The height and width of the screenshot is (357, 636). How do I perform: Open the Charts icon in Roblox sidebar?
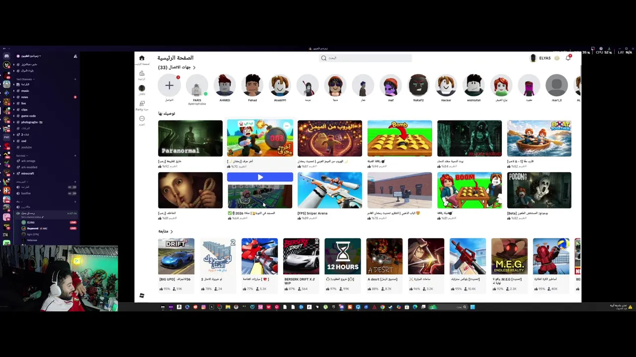pyautogui.click(x=142, y=73)
